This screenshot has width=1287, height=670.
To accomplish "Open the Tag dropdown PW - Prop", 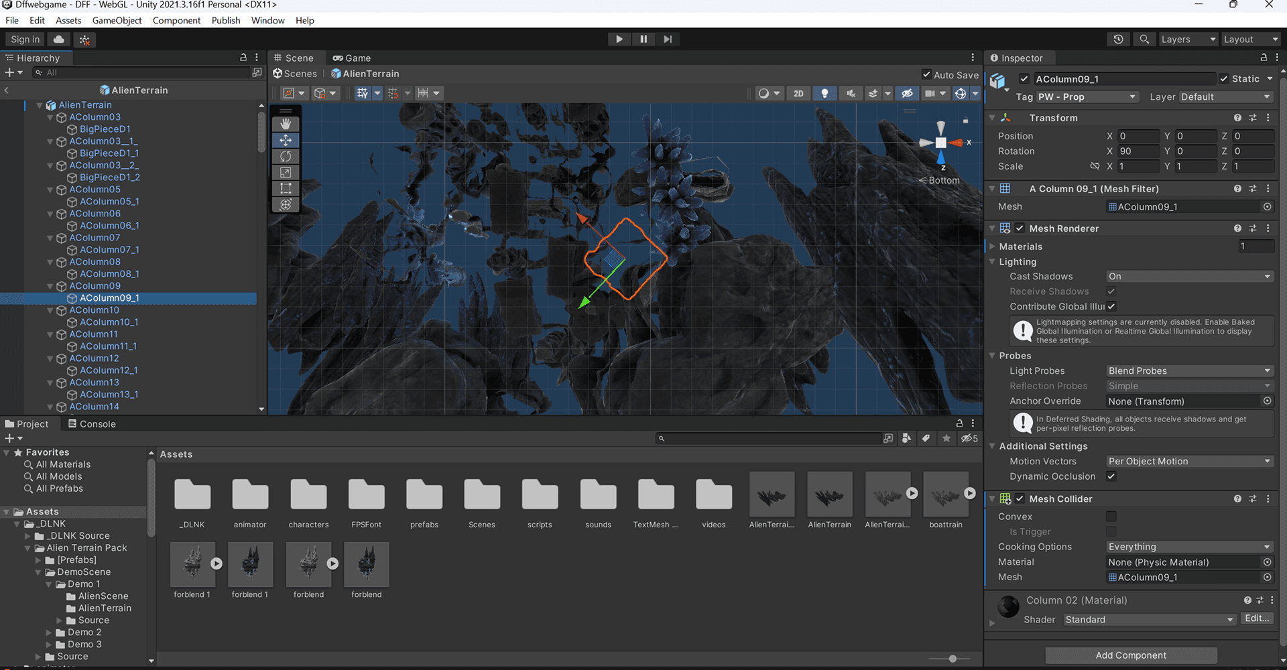I will pyautogui.click(x=1087, y=97).
